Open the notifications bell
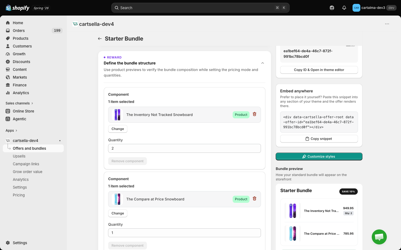The width and height of the screenshot is (401, 250). [x=344, y=8]
